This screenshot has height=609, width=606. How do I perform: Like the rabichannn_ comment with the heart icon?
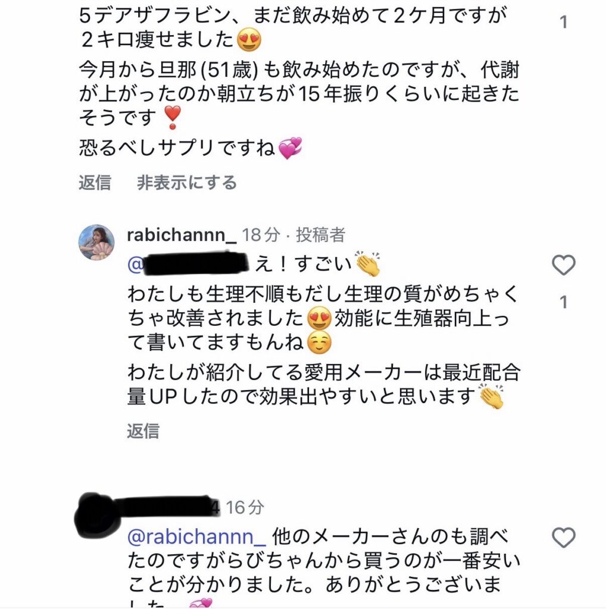(563, 265)
